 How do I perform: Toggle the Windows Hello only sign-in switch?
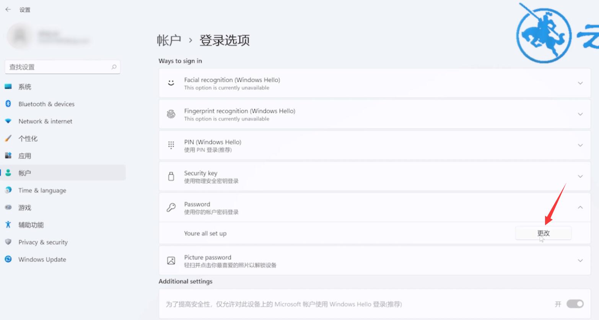(x=575, y=304)
